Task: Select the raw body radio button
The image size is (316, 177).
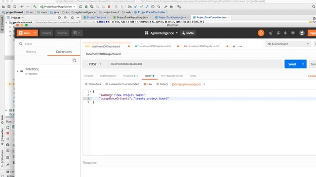Action: (x=145, y=84)
